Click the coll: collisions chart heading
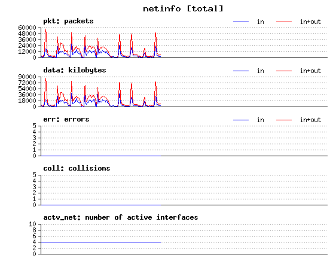Image resolution: width=336 pixels, height=264 pixels. coord(77,168)
